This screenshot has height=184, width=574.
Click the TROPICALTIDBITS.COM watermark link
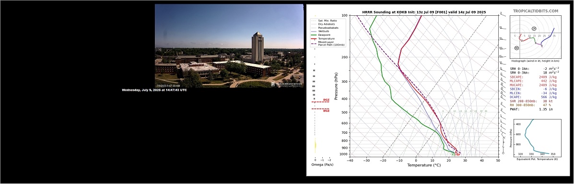535,11
